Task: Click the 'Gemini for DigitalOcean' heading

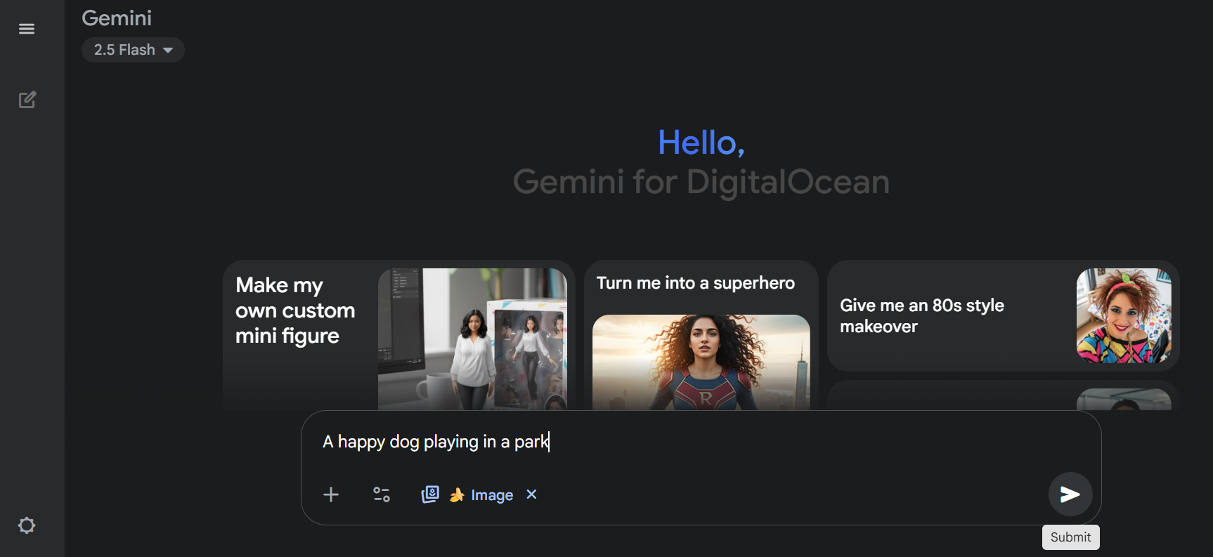Action: coord(701,182)
